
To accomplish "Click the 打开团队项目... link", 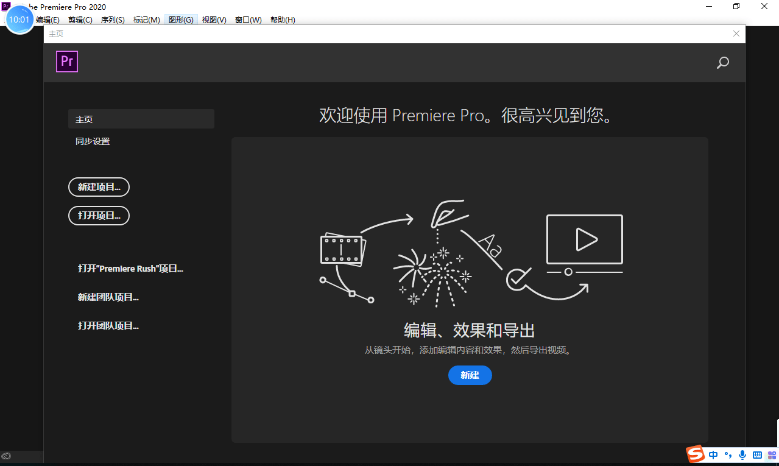I will click(108, 325).
